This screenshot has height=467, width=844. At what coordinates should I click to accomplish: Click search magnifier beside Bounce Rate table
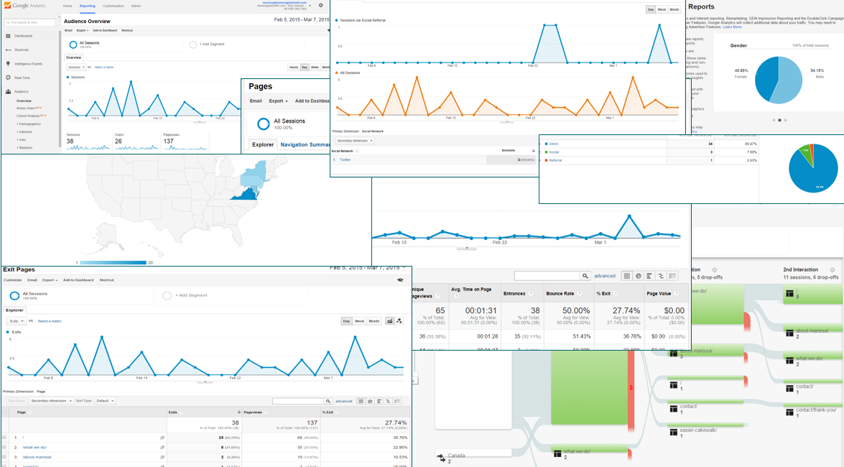[585, 277]
